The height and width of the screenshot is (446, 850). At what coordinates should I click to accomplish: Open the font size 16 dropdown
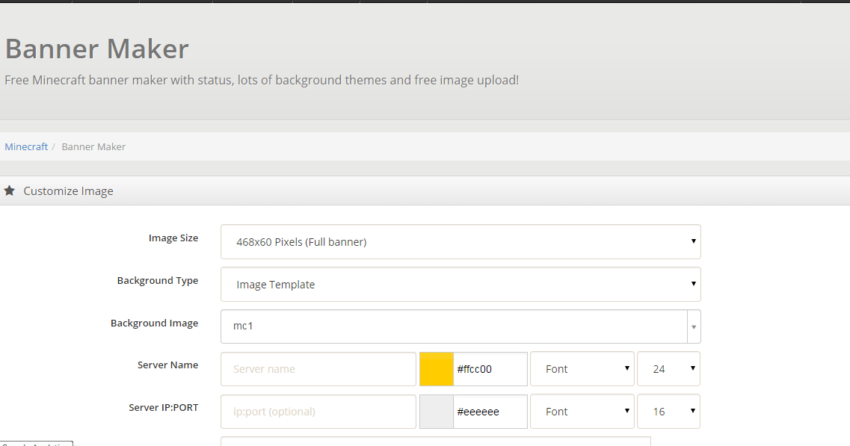click(668, 412)
